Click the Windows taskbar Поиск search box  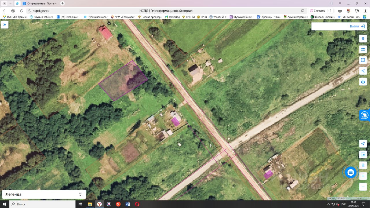[x=42, y=204]
